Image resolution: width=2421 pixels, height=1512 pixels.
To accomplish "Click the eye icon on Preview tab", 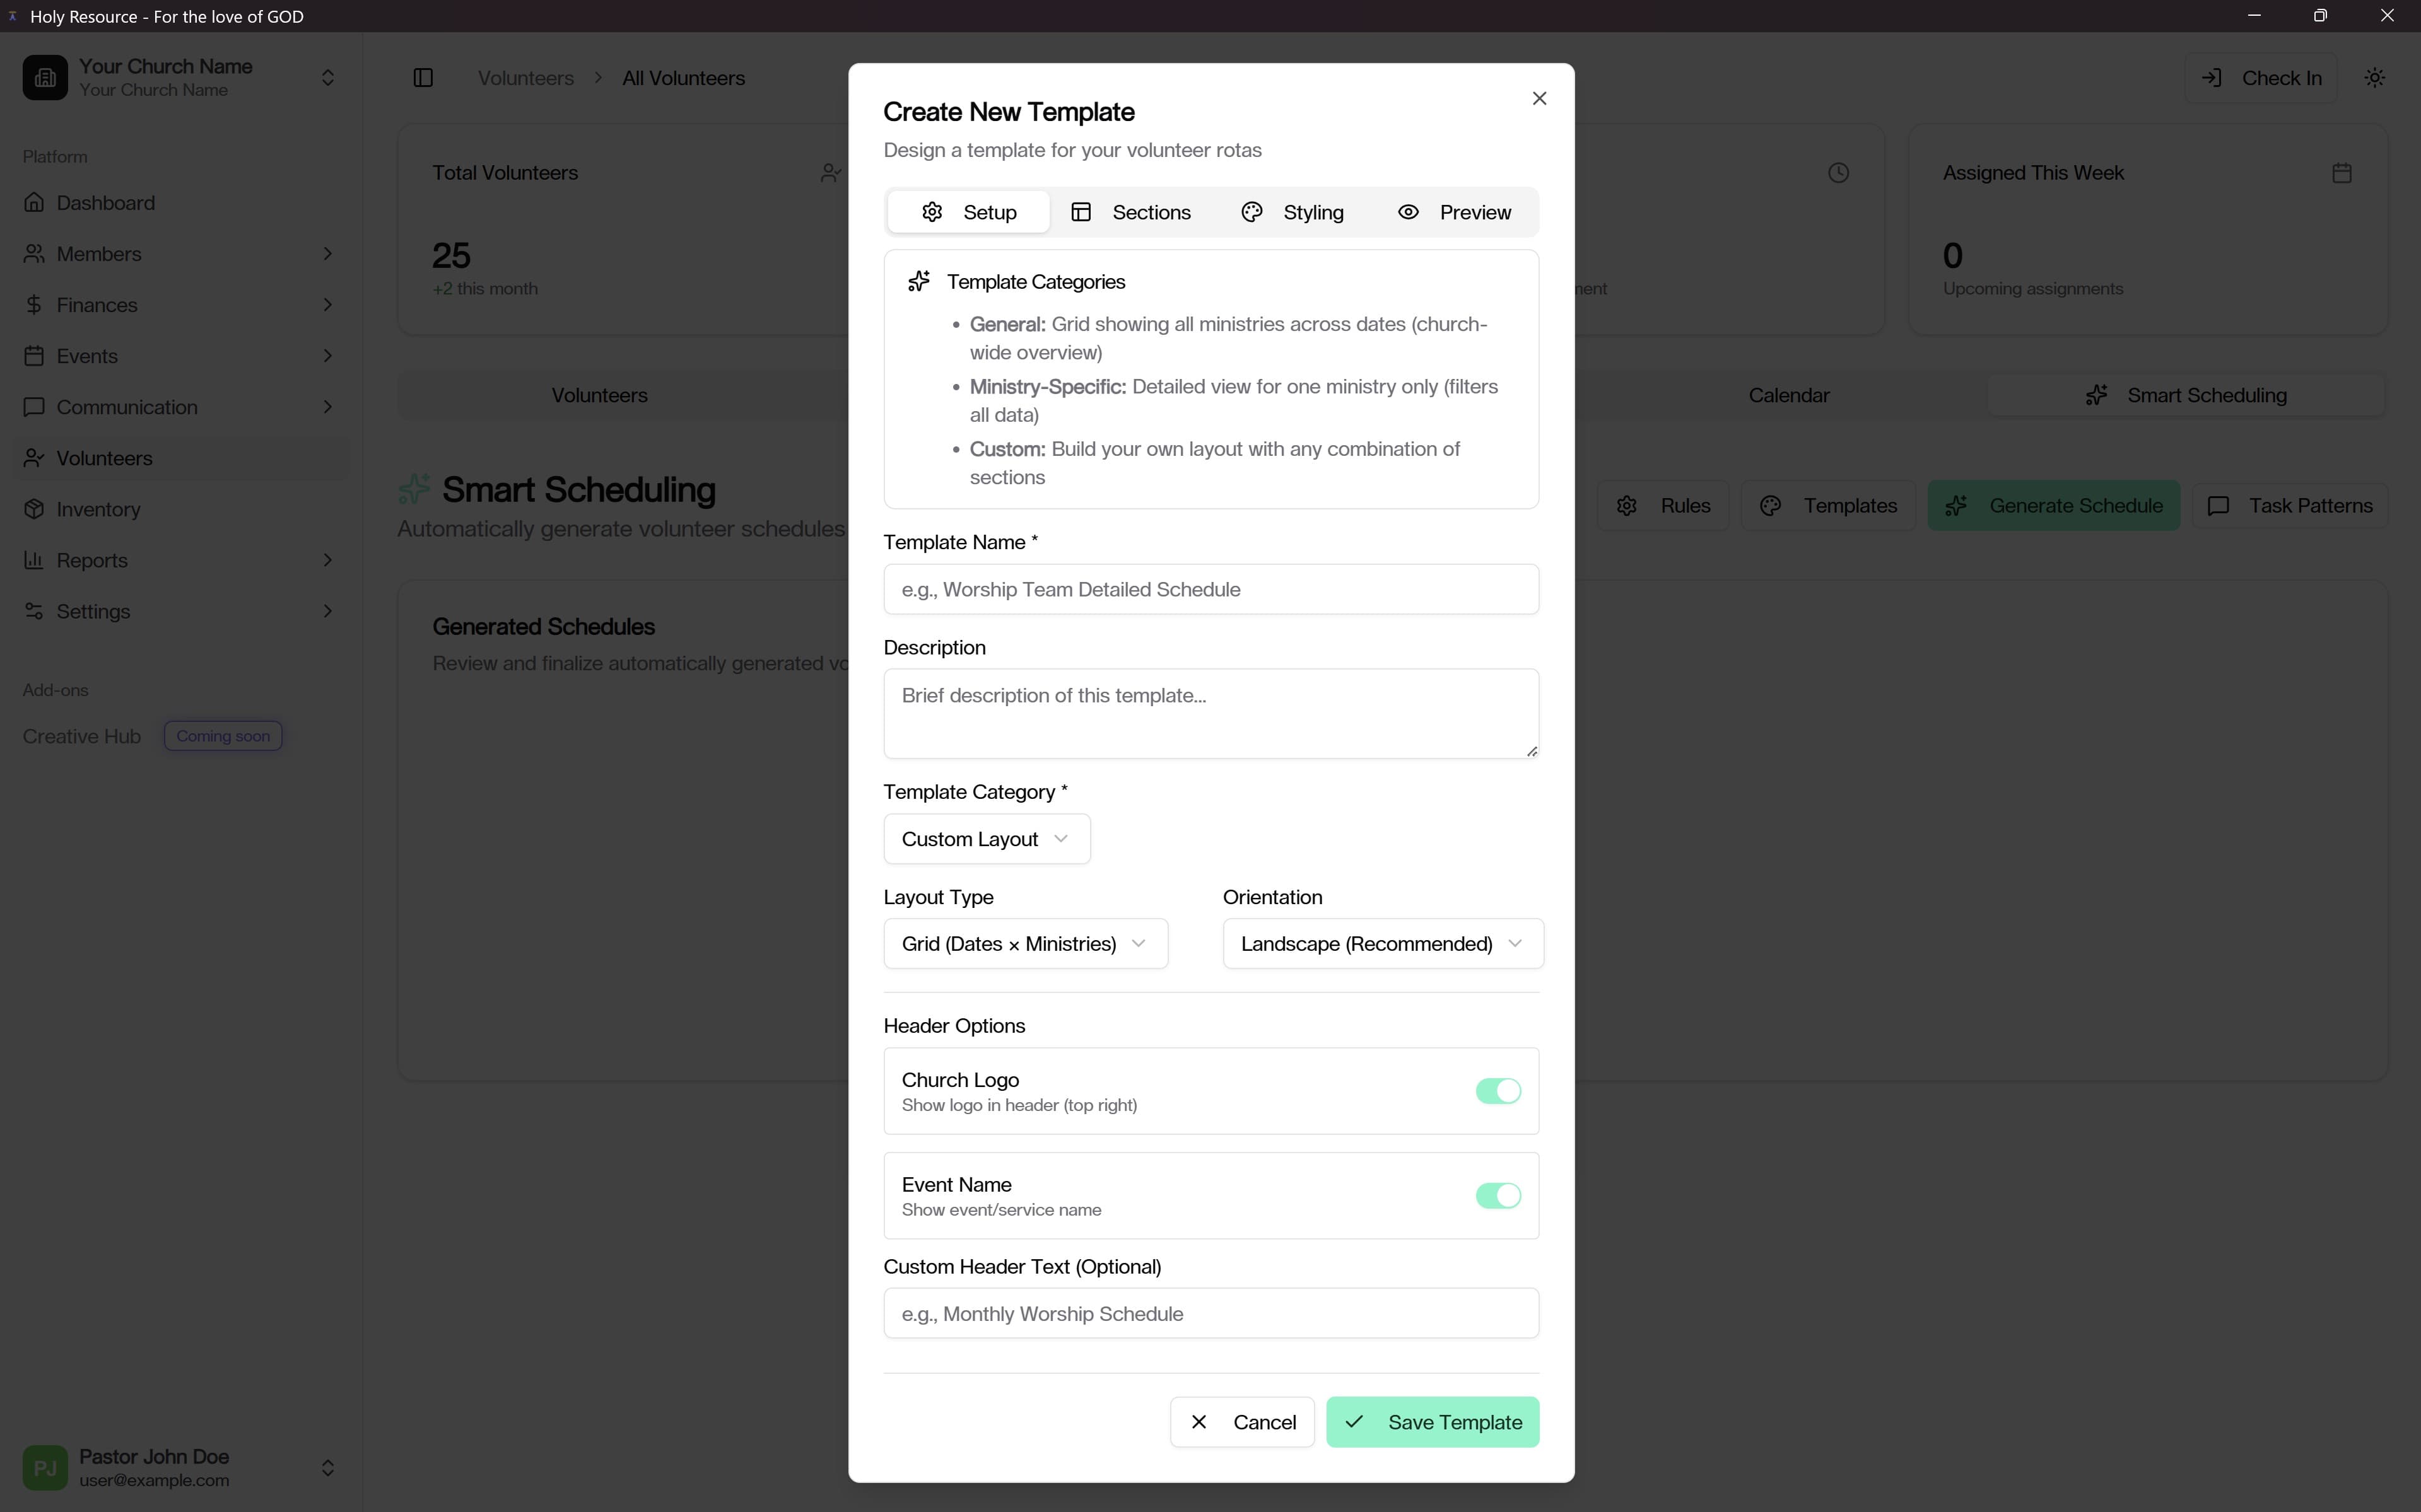I will [1407, 212].
